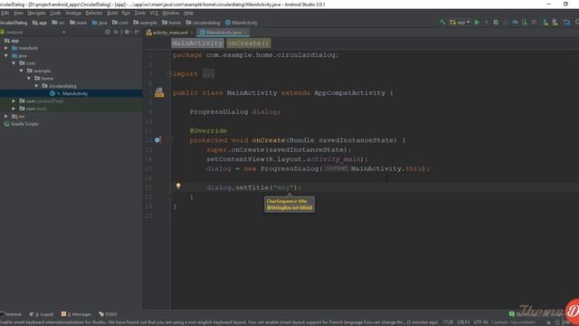Open the Refactor menu
Image resolution: width=579 pixels, height=326 pixels.
tap(94, 13)
